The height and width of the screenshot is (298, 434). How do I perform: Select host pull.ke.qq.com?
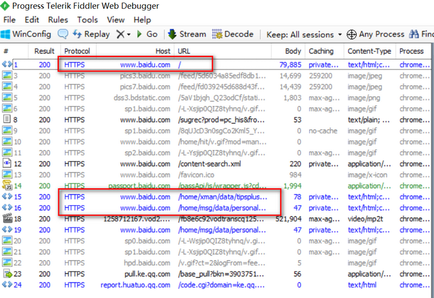click(x=148, y=274)
